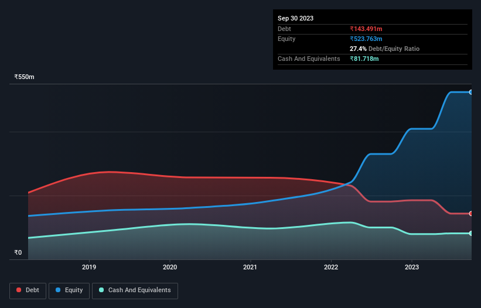This screenshot has height=308, width=481.
Task: Click the Debt label in tooltip
Action: coord(284,29)
